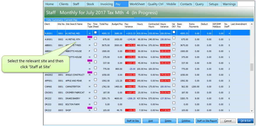Click scroll down arrow of table scrollbar

(252, 111)
